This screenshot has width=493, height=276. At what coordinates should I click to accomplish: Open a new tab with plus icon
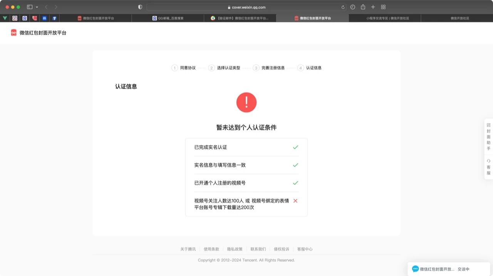(373, 7)
